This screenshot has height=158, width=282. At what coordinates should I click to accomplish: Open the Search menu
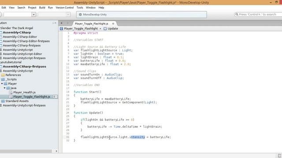point(21,7)
